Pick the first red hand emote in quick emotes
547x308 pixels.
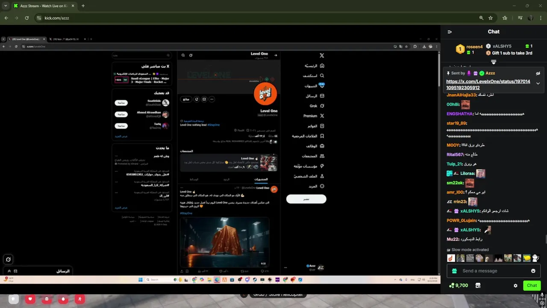coord(451,258)
